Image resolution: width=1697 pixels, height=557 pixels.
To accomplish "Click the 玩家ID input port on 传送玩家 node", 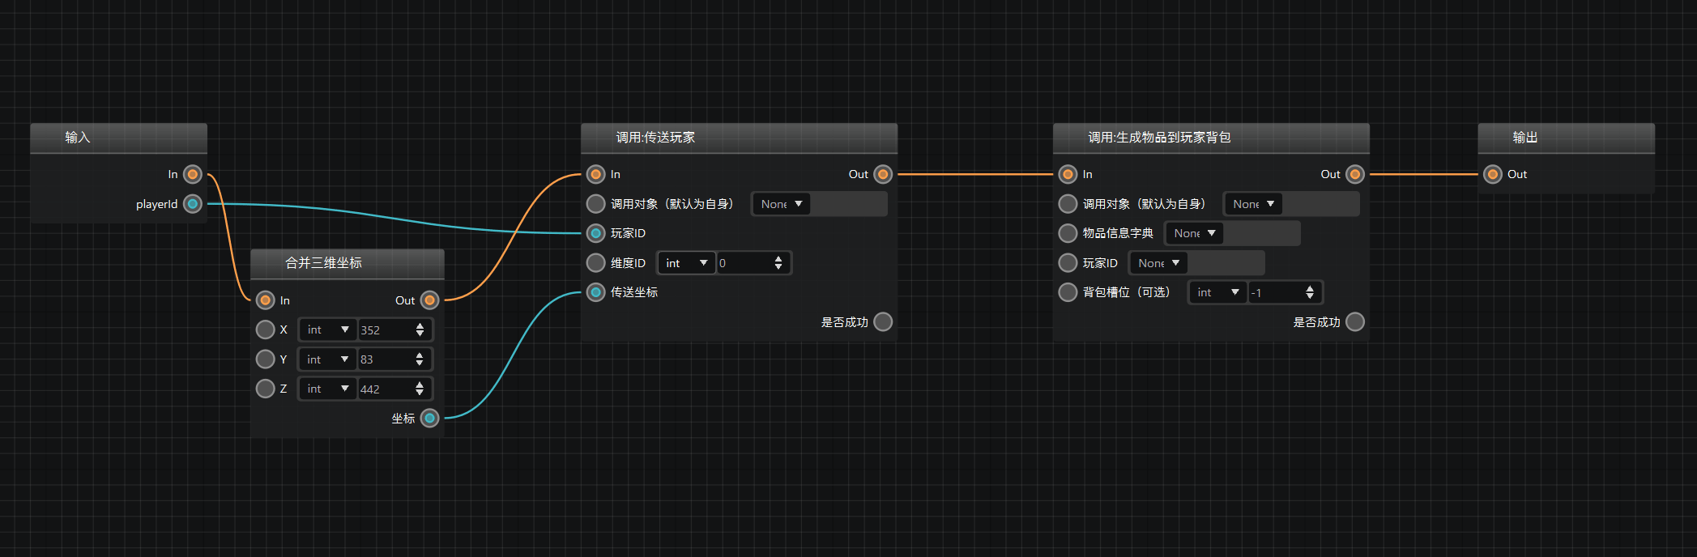I will [x=596, y=233].
